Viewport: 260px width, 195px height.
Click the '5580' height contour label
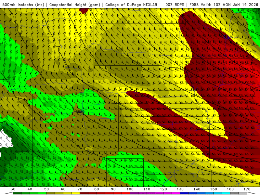[80, 112]
